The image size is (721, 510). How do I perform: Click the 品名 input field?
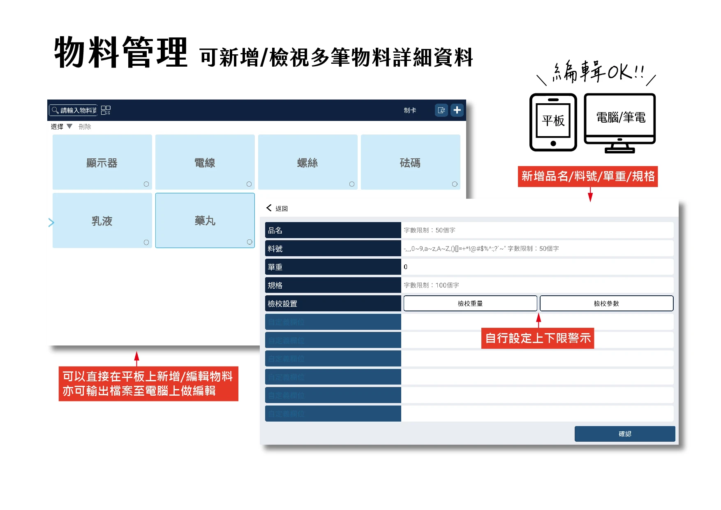(x=537, y=230)
